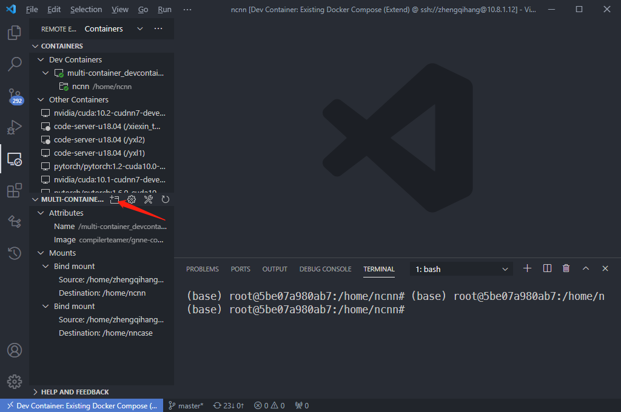
Task: Refresh the multi-container details panel
Action: click(x=165, y=199)
